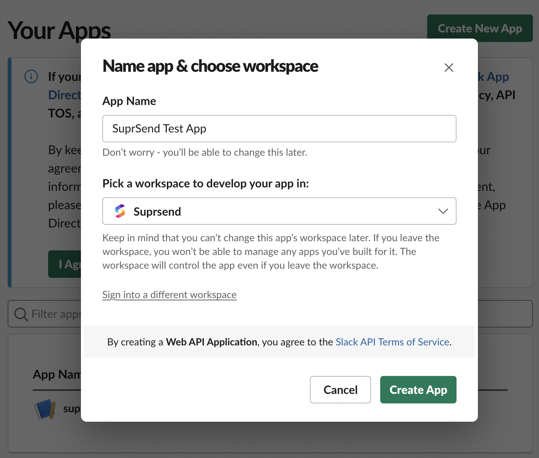Click the 'Keep in mind' workspace warning text
The image size is (539, 458).
click(x=271, y=252)
